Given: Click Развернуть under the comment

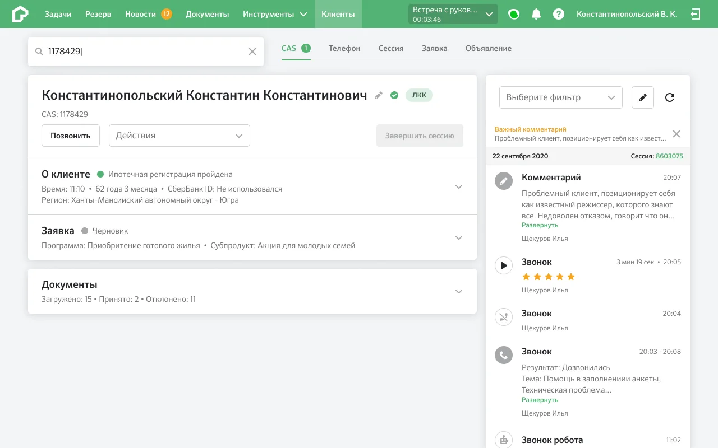Looking at the screenshot, I should pyautogui.click(x=540, y=225).
